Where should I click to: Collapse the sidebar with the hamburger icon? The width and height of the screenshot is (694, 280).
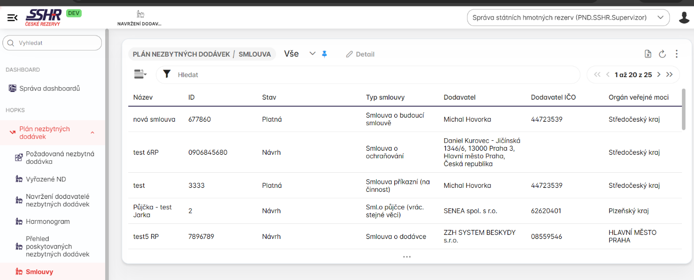(x=13, y=18)
